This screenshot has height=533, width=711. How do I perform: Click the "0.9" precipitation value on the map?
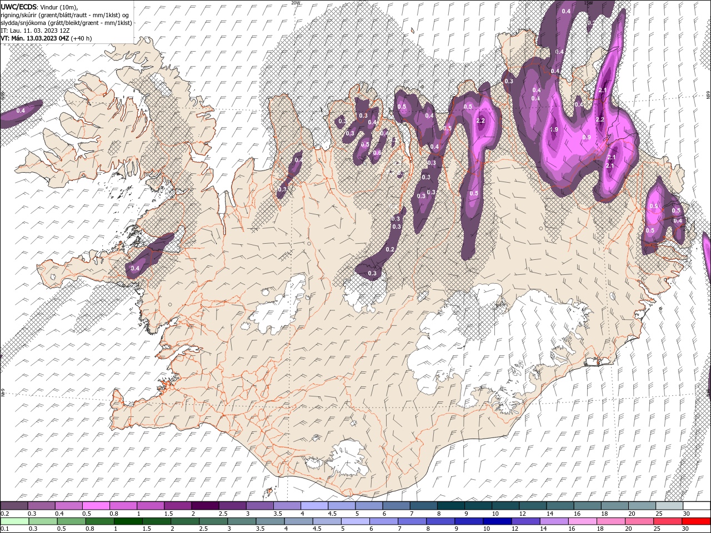pyautogui.click(x=587, y=137)
